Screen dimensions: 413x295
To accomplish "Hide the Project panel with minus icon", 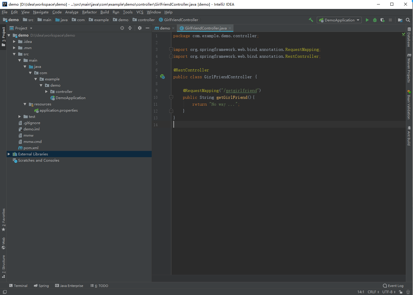I will tap(147, 28).
